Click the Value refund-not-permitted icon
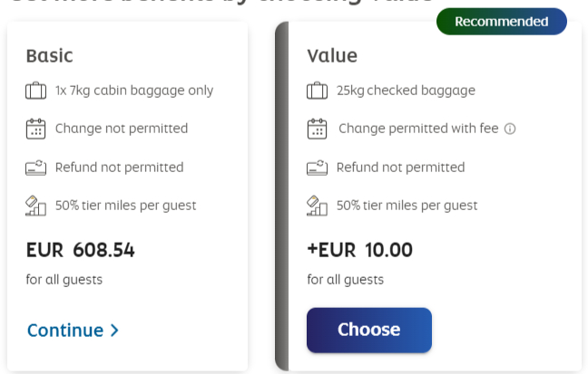This screenshot has height=374, width=588. pos(317,168)
